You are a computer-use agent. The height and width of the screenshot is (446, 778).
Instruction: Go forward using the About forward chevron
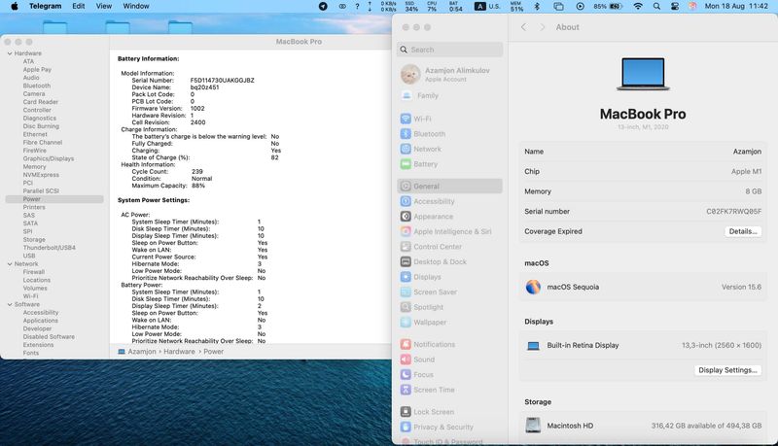pos(543,27)
